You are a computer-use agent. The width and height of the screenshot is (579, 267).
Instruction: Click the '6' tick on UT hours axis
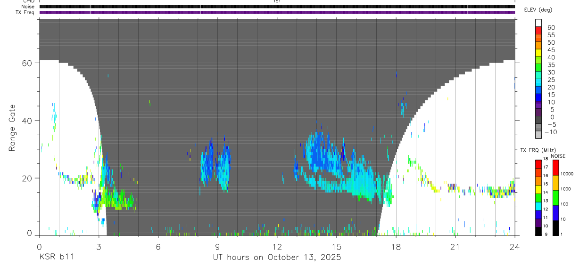click(158, 247)
